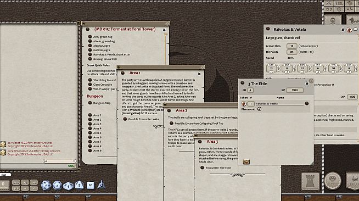
Task: Toggle lock on Area 1 story window
Action: (199, 73)
